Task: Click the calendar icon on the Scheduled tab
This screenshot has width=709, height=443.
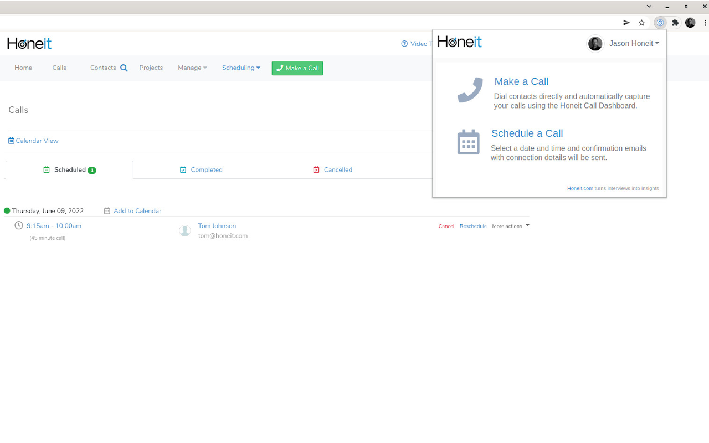Action: coord(47,169)
